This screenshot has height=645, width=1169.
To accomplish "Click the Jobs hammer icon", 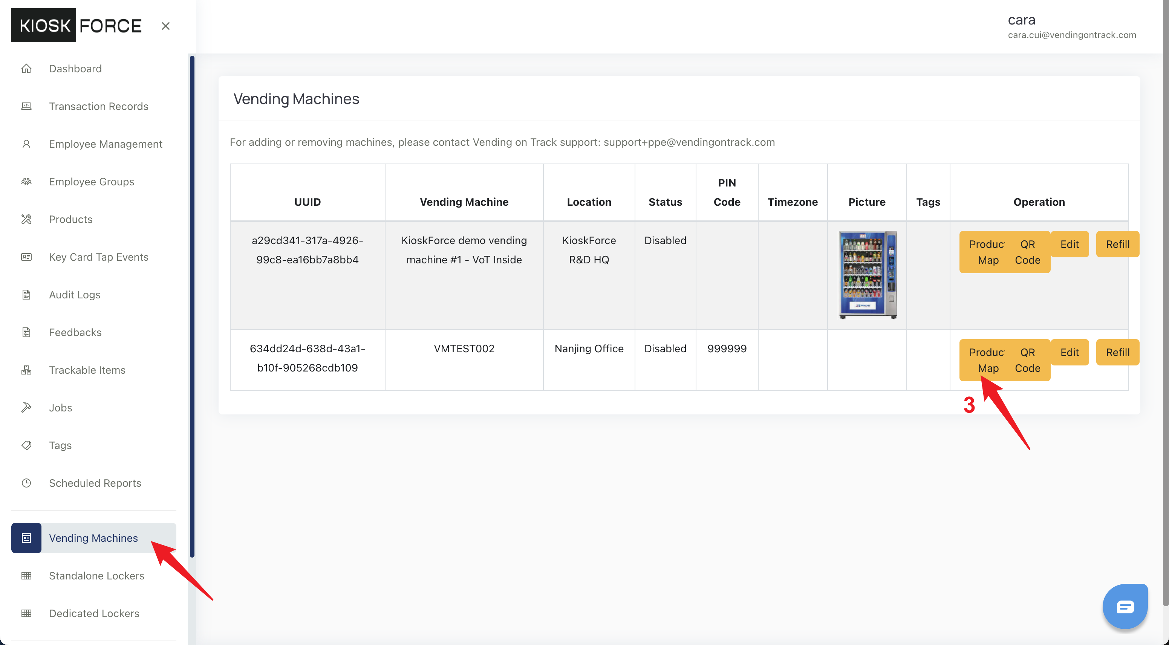I will 26,407.
